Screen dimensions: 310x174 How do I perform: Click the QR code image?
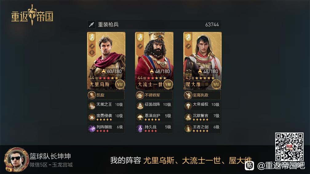click(289, 147)
